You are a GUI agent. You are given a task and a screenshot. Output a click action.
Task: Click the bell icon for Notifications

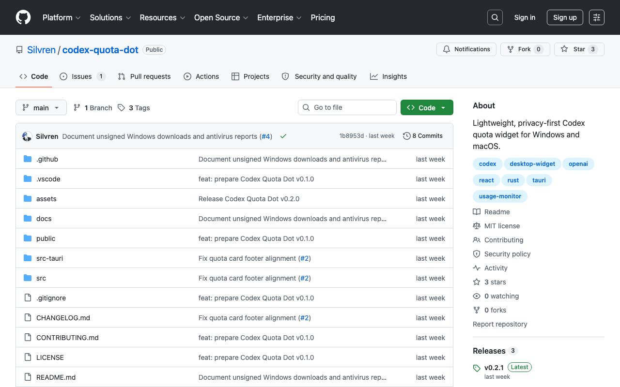[x=447, y=49]
